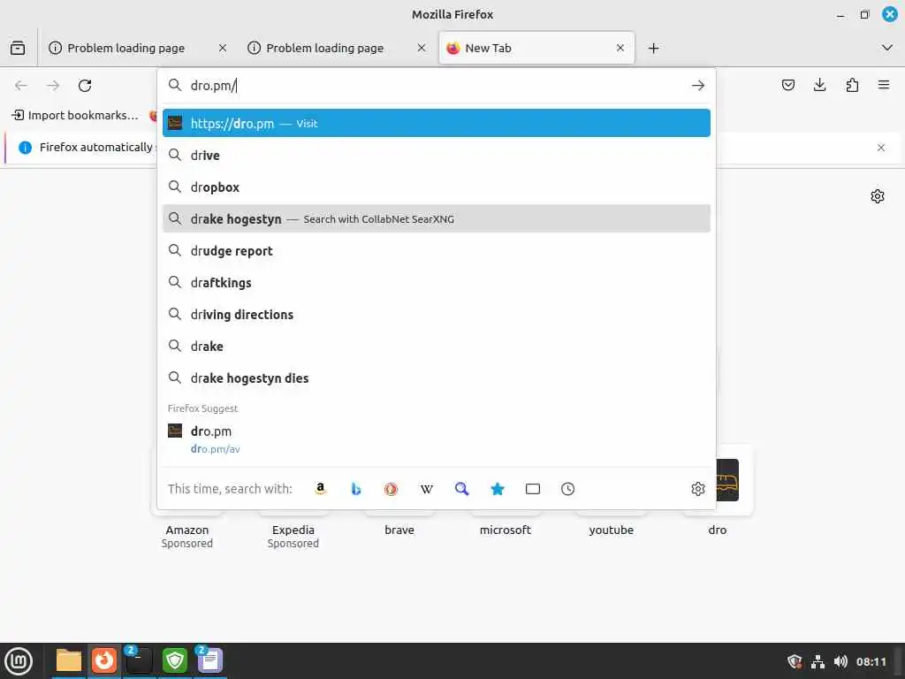Search this time with Wikipedia icon

coord(427,489)
